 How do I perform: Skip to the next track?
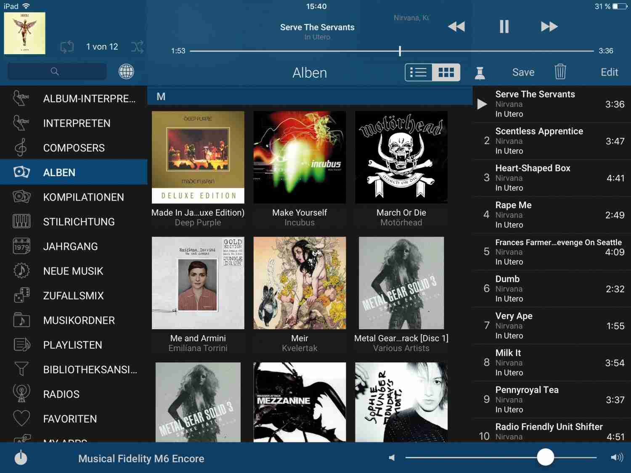[x=549, y=26]
